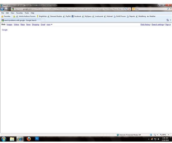
Task: Click the Videos link
Action: [16, 24]
